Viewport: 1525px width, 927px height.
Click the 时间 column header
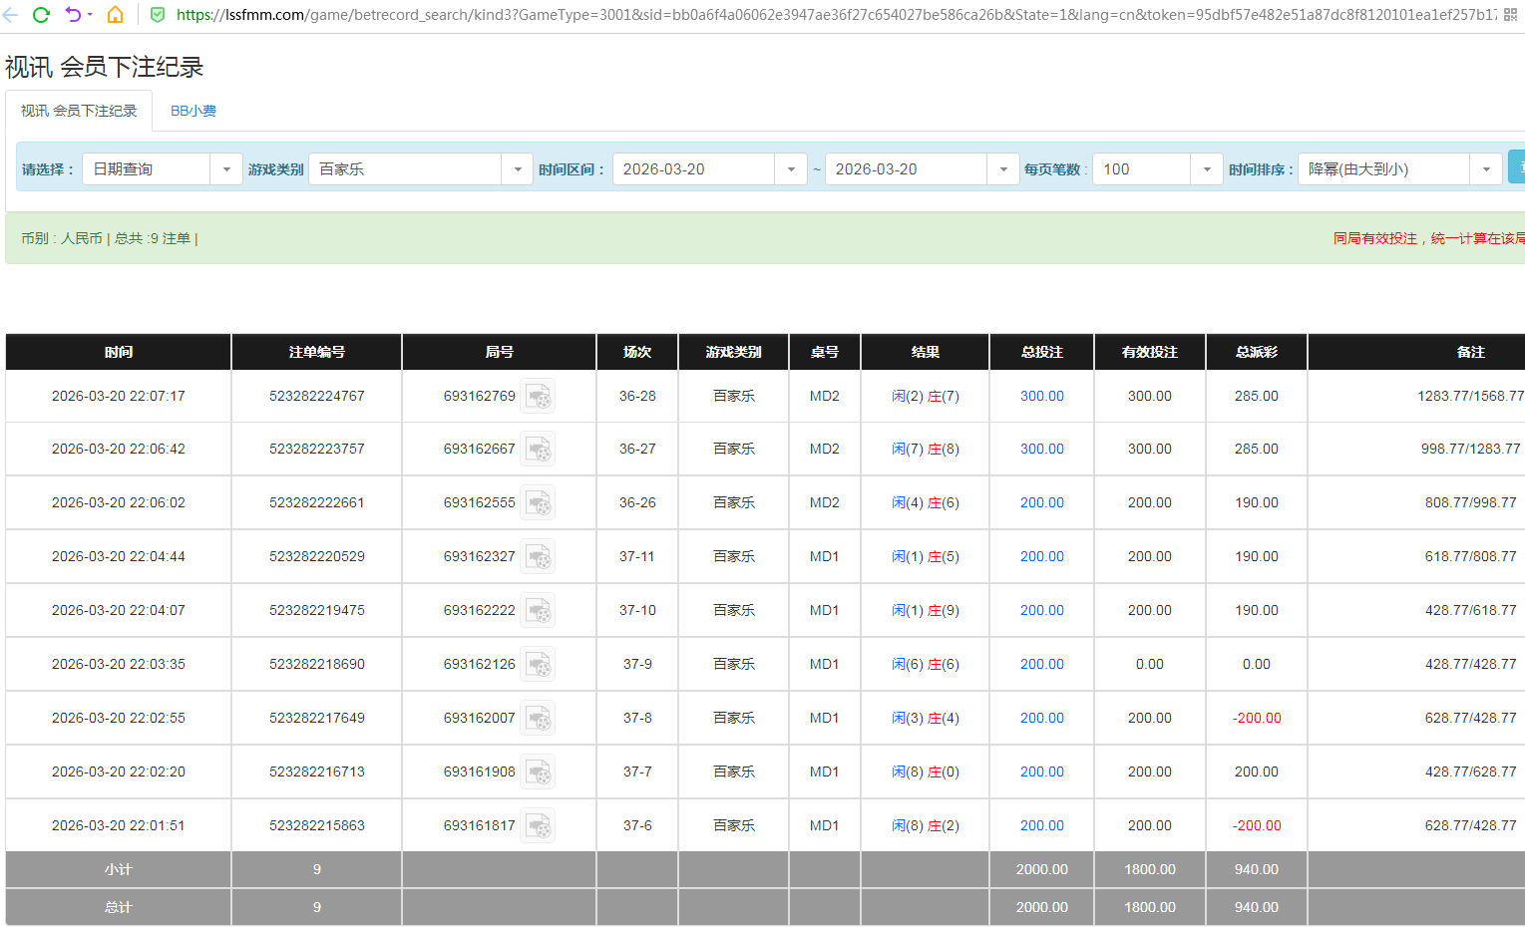coord(119,352)
